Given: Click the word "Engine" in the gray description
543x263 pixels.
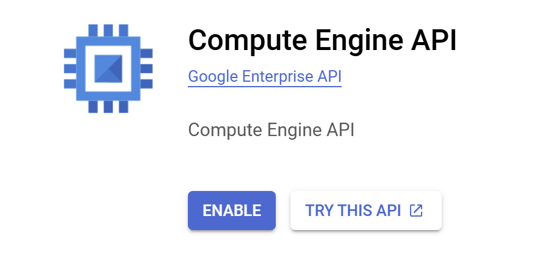Looking at the screenshot, I should tap(289, 130).
